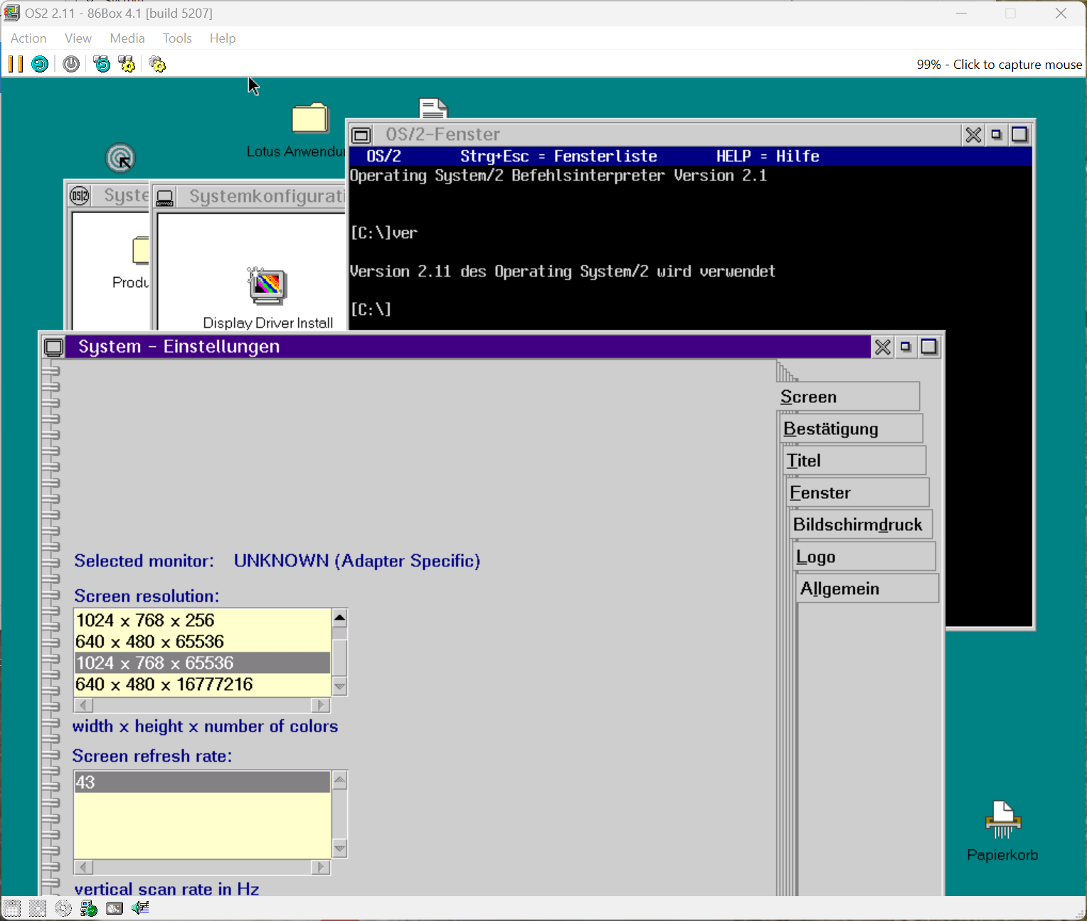Send Ctrl+Alt+Del using the toolbar icon
1087x921 pixels.
pos(102,64)
